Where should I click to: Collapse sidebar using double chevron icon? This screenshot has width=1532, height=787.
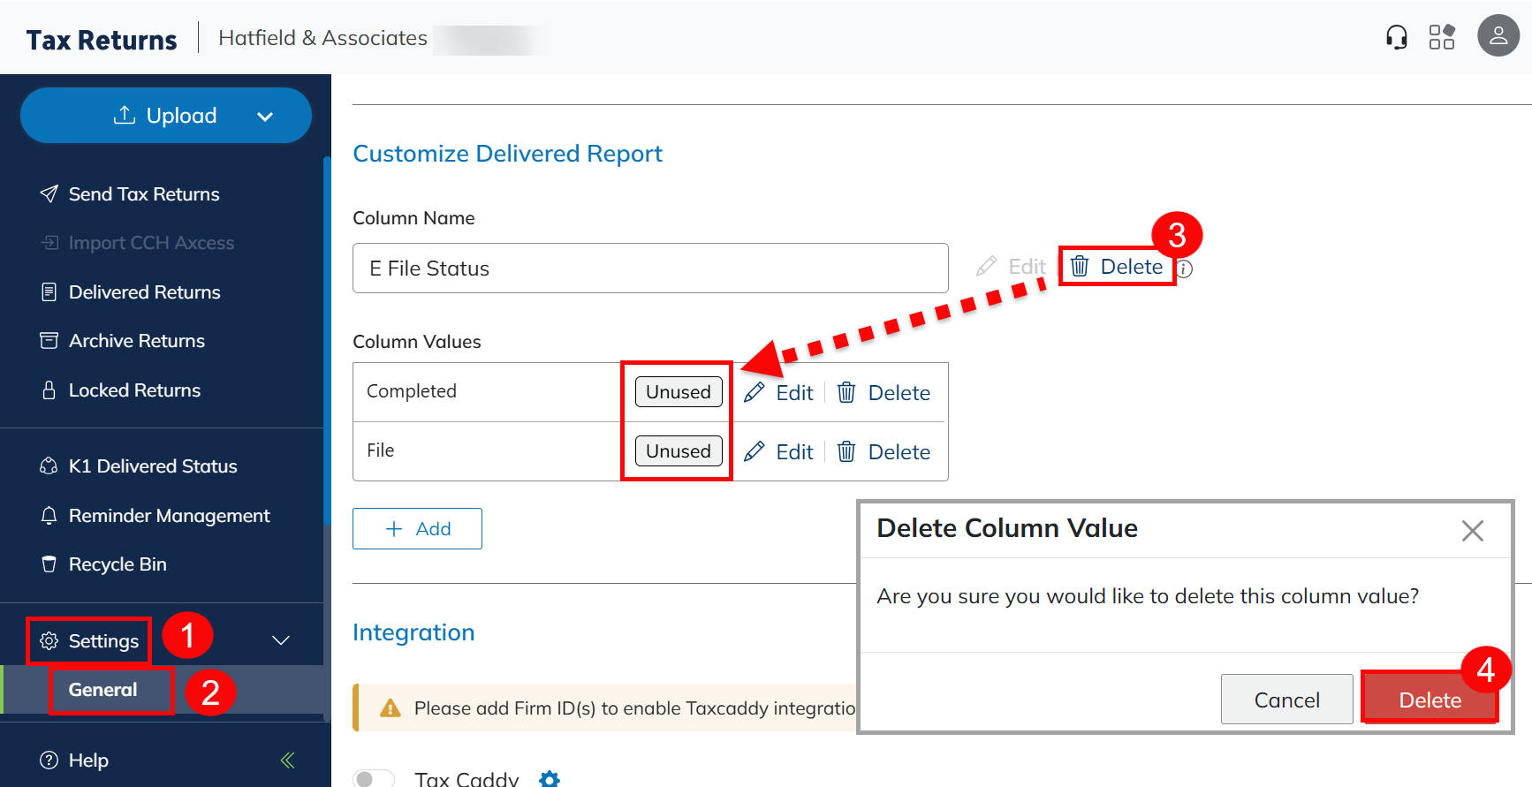tap(287, 761)
